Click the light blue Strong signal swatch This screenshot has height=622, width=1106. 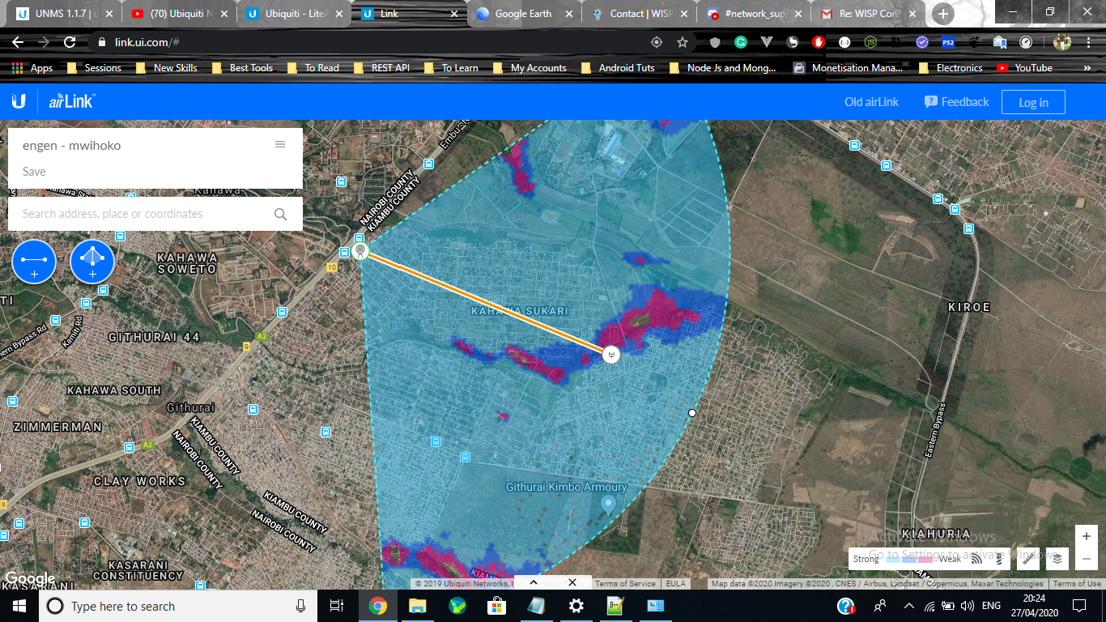tap(894, 559)
